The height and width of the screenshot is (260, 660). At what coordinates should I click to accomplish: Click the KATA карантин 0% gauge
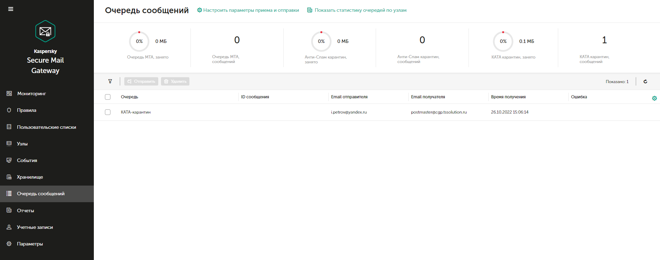pyautogui.click(x=503, y=41)
